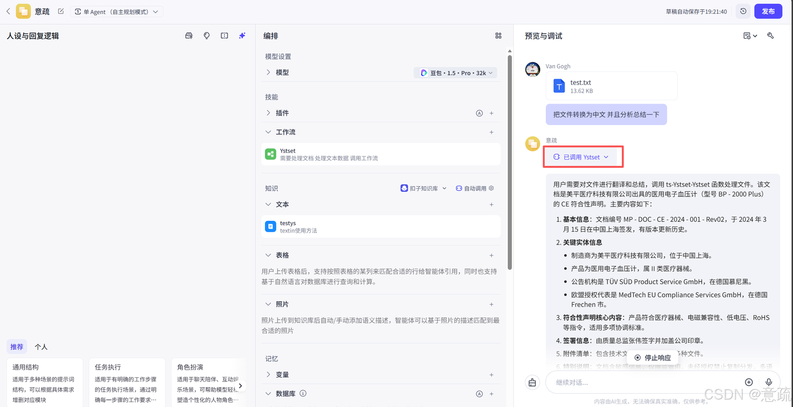Collapse the 文本 section
The width and height of the screenshot is (793, 407).
268,204
